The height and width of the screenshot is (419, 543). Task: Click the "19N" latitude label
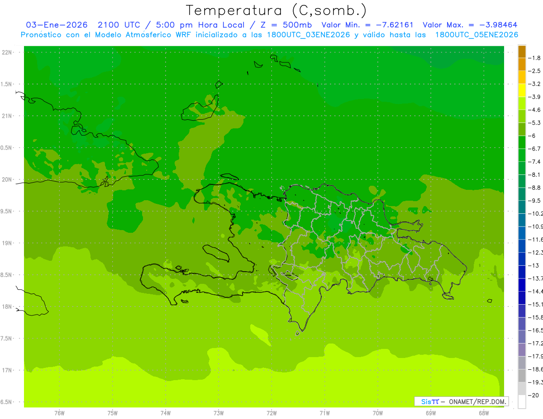(7, 243)
